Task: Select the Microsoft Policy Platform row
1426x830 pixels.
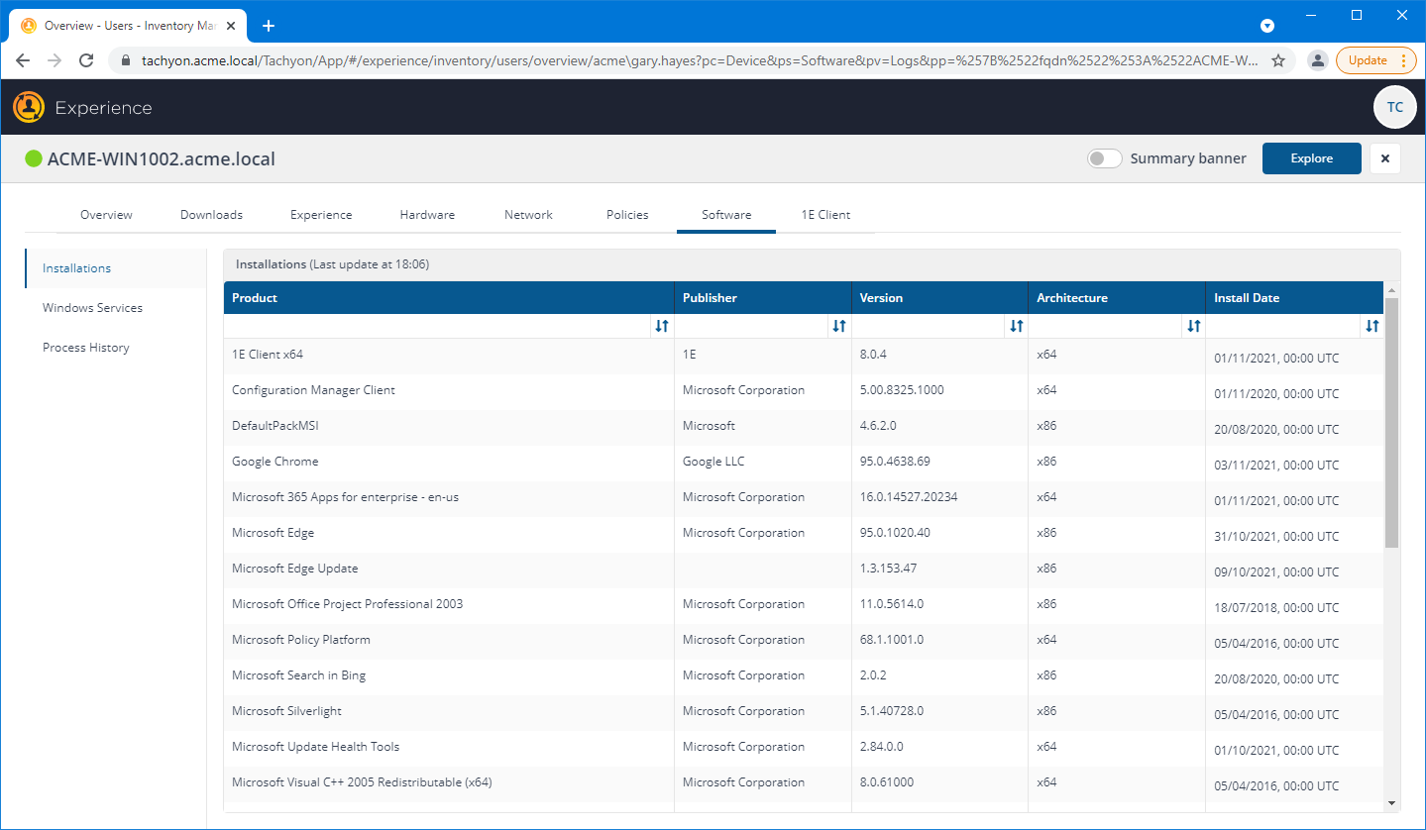Action: (804, 641)
